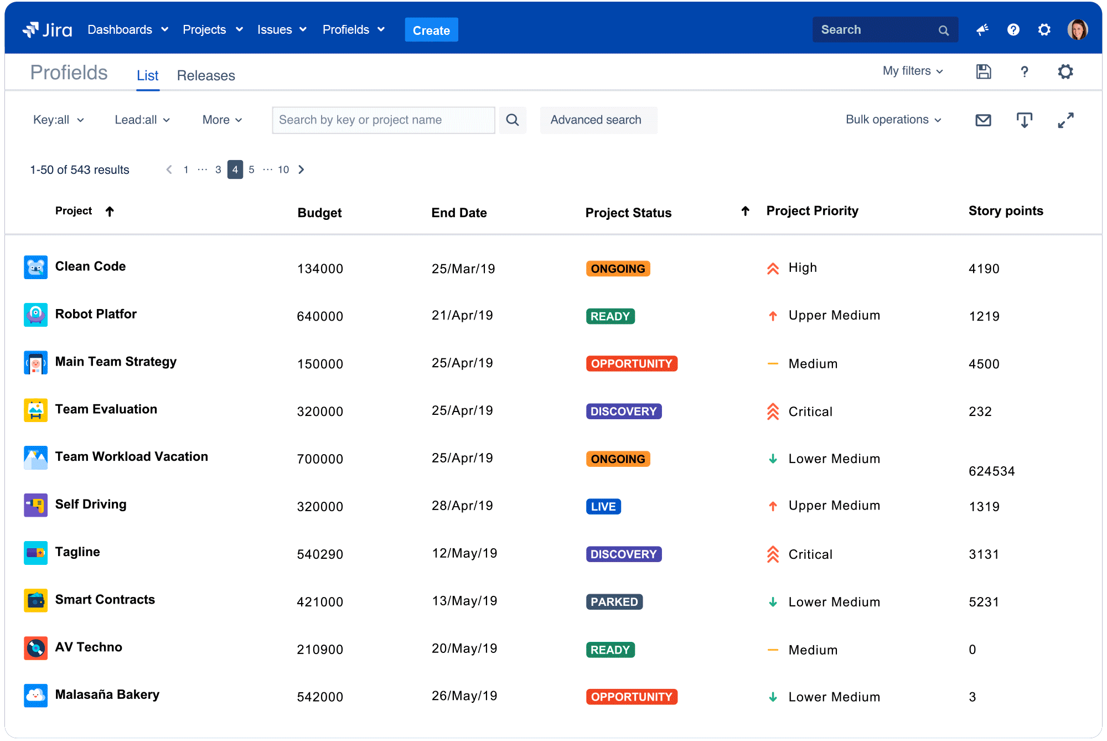The image size is (1107, 741).
Task: Open the user profile avatar
Action: pyautogui.click(x=1078, y=30)
